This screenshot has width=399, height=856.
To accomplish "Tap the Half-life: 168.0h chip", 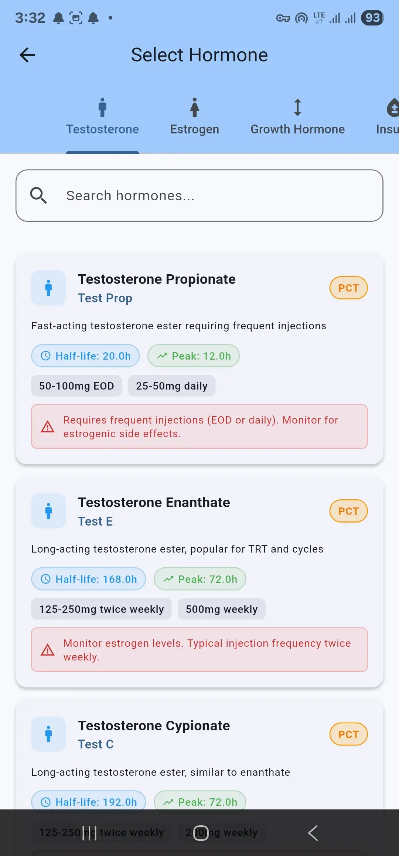I will coord(89,579).
